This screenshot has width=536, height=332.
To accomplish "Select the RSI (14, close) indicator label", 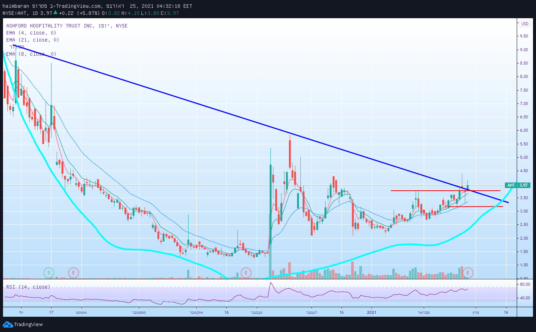I will click(x=28, y=287).
